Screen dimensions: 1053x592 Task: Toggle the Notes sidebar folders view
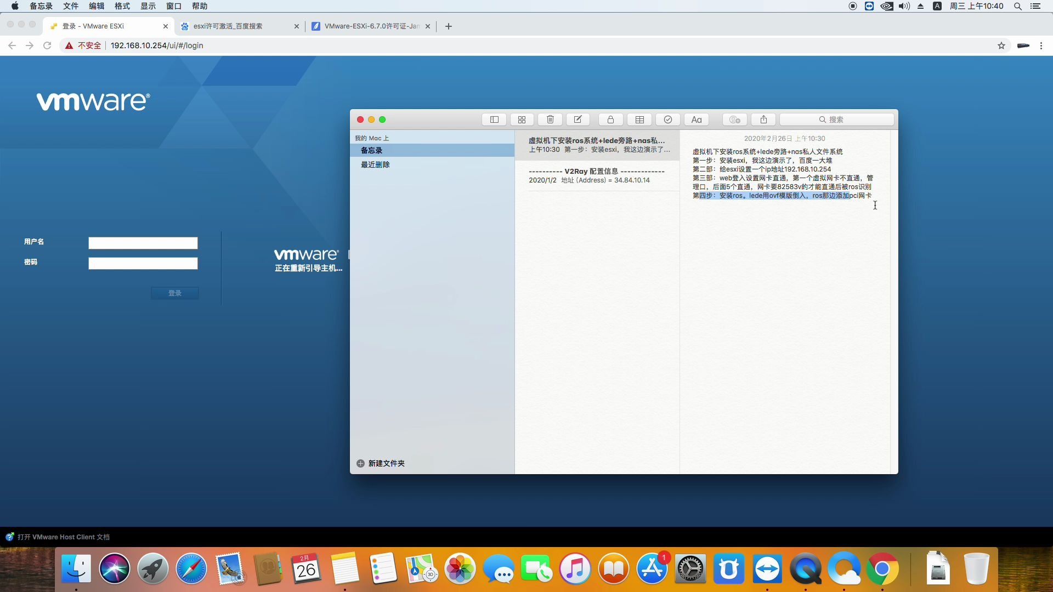[x=494, y=119]
